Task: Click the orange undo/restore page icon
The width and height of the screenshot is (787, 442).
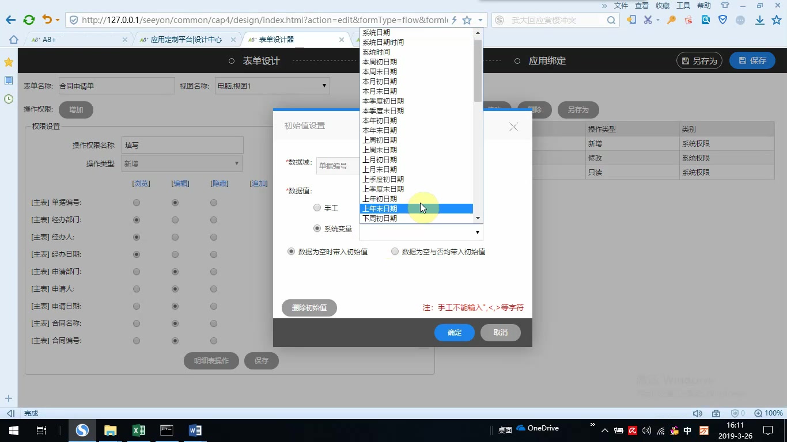Action: 47,20
